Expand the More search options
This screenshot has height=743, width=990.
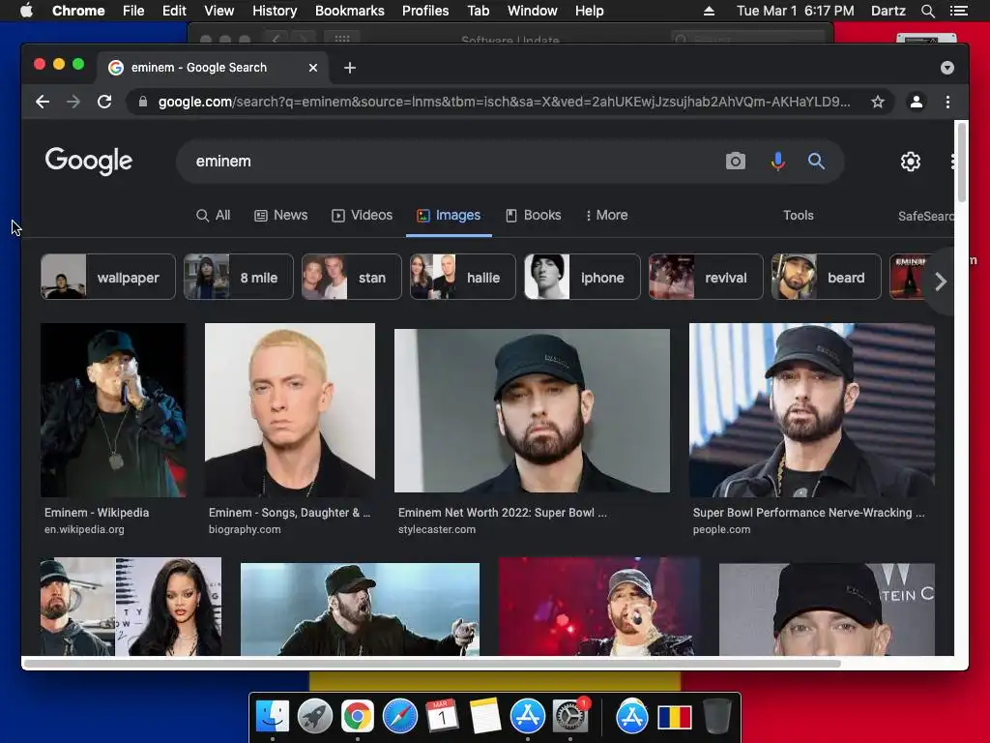pyautogui.click(x=607, y=216)
